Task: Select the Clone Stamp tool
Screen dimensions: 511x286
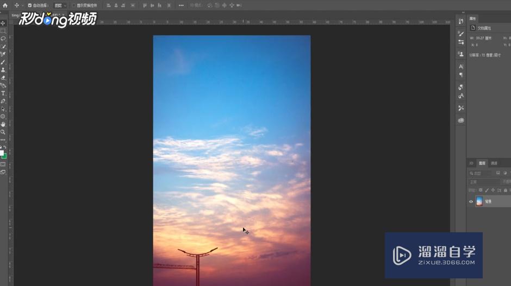Action: coord(3,70)
